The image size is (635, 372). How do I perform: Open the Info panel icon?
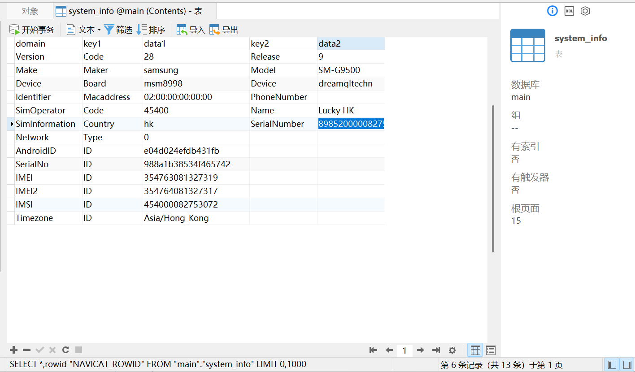[552, 11]
